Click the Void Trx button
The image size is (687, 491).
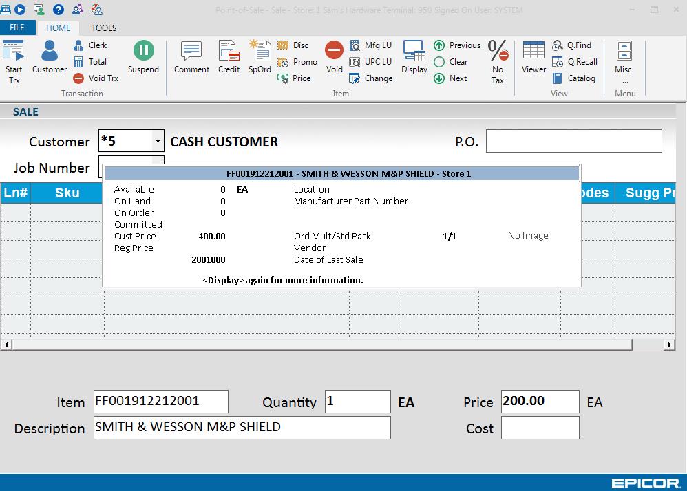pyautogui.click(x=96, y=78)
